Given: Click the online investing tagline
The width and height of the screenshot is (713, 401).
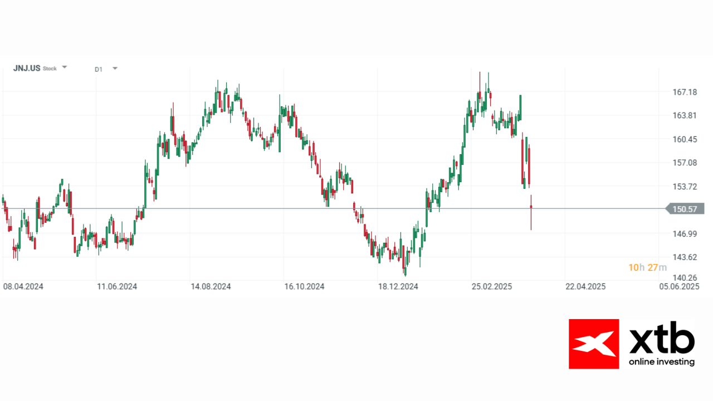Looking at the screenshot, I should point(662,362).
